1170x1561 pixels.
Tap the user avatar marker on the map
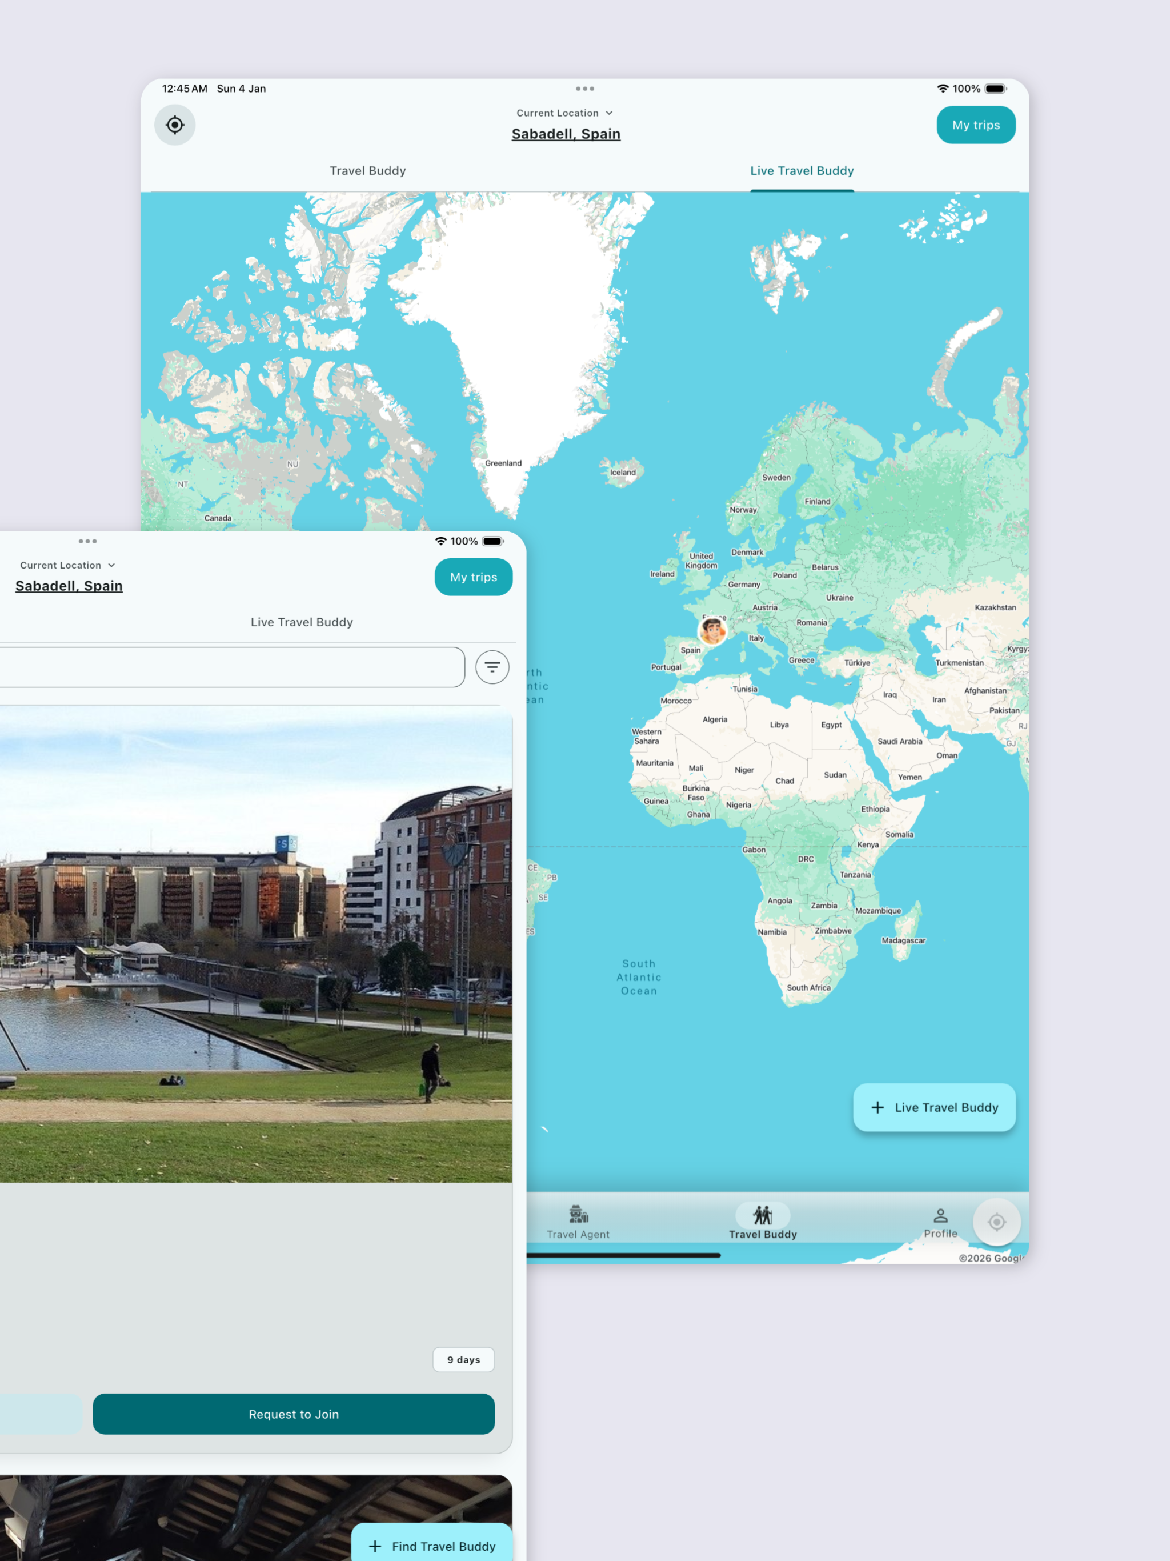[x=713, y=630]
